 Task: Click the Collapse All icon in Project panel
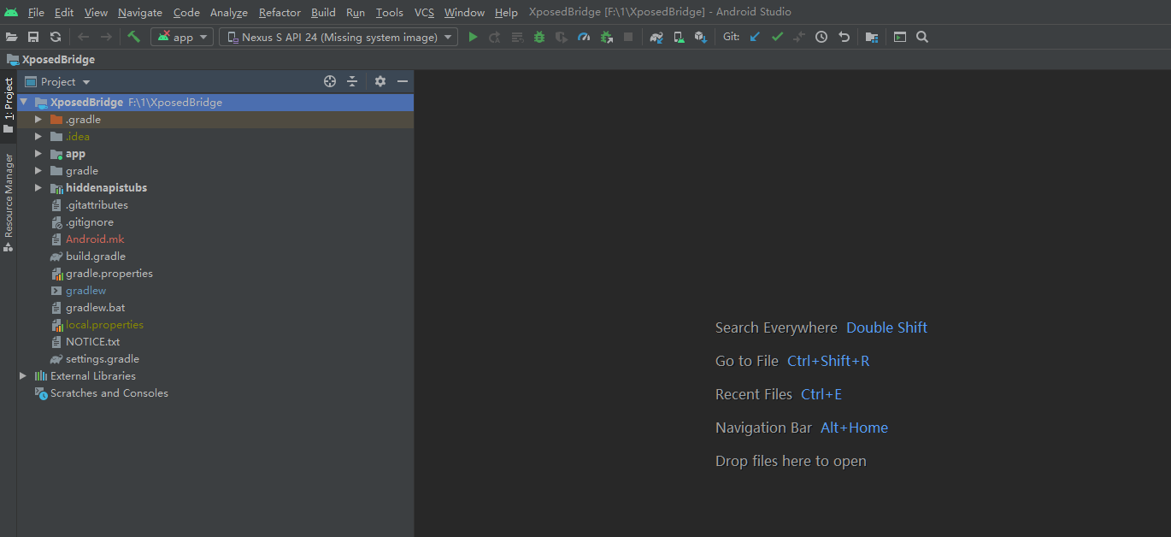(352, 81)
